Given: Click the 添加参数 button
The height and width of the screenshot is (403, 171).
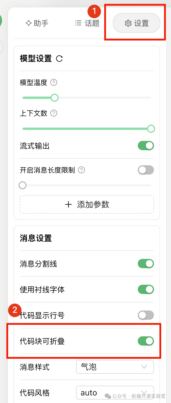Looking at the screenshot, I should 87,204.
